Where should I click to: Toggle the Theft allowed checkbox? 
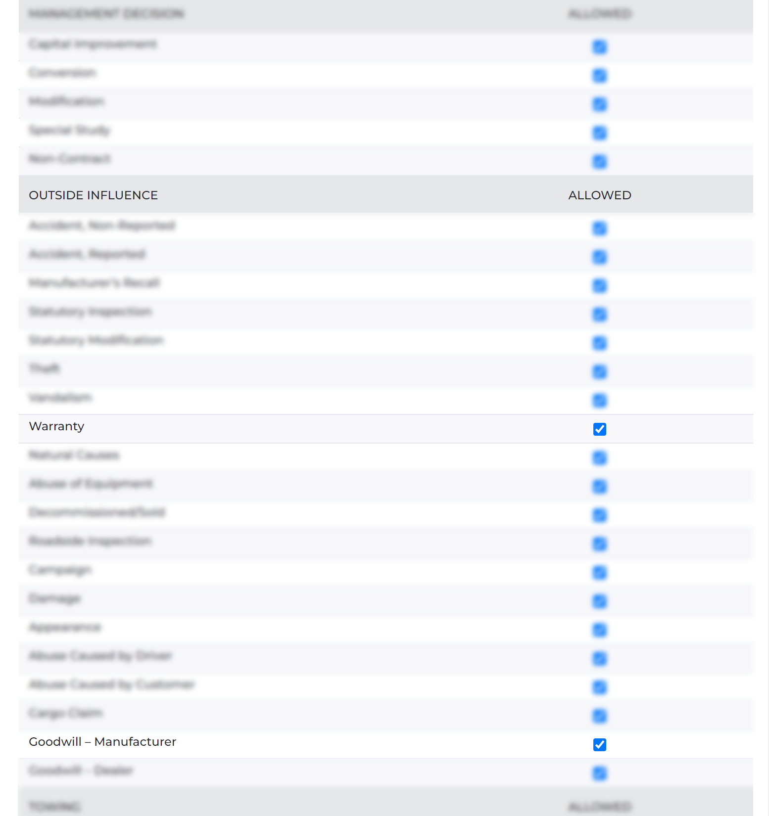tap(599, 372)
